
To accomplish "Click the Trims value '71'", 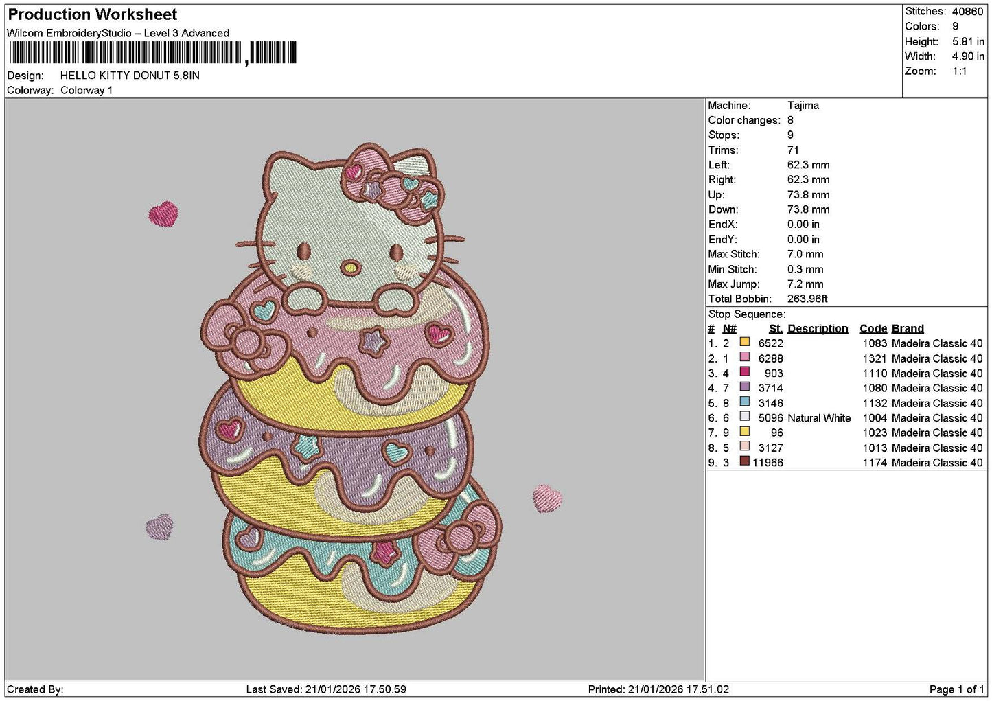I will (793, 150).
